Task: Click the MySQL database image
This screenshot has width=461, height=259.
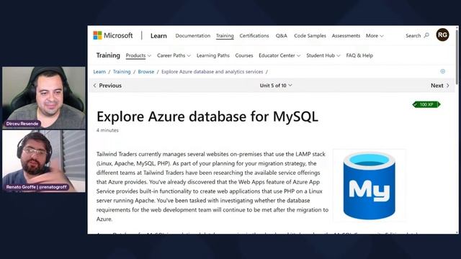Action: [x=370, y=186]
